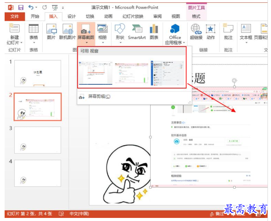Click the Office 应用程序 icon
271x221 pixels.
pyautogui.click(x=175, y=28)
